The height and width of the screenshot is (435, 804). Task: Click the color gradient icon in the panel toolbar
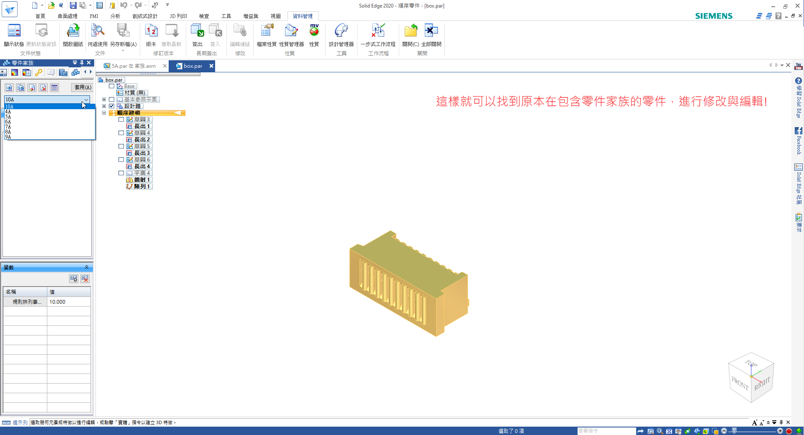15,73
